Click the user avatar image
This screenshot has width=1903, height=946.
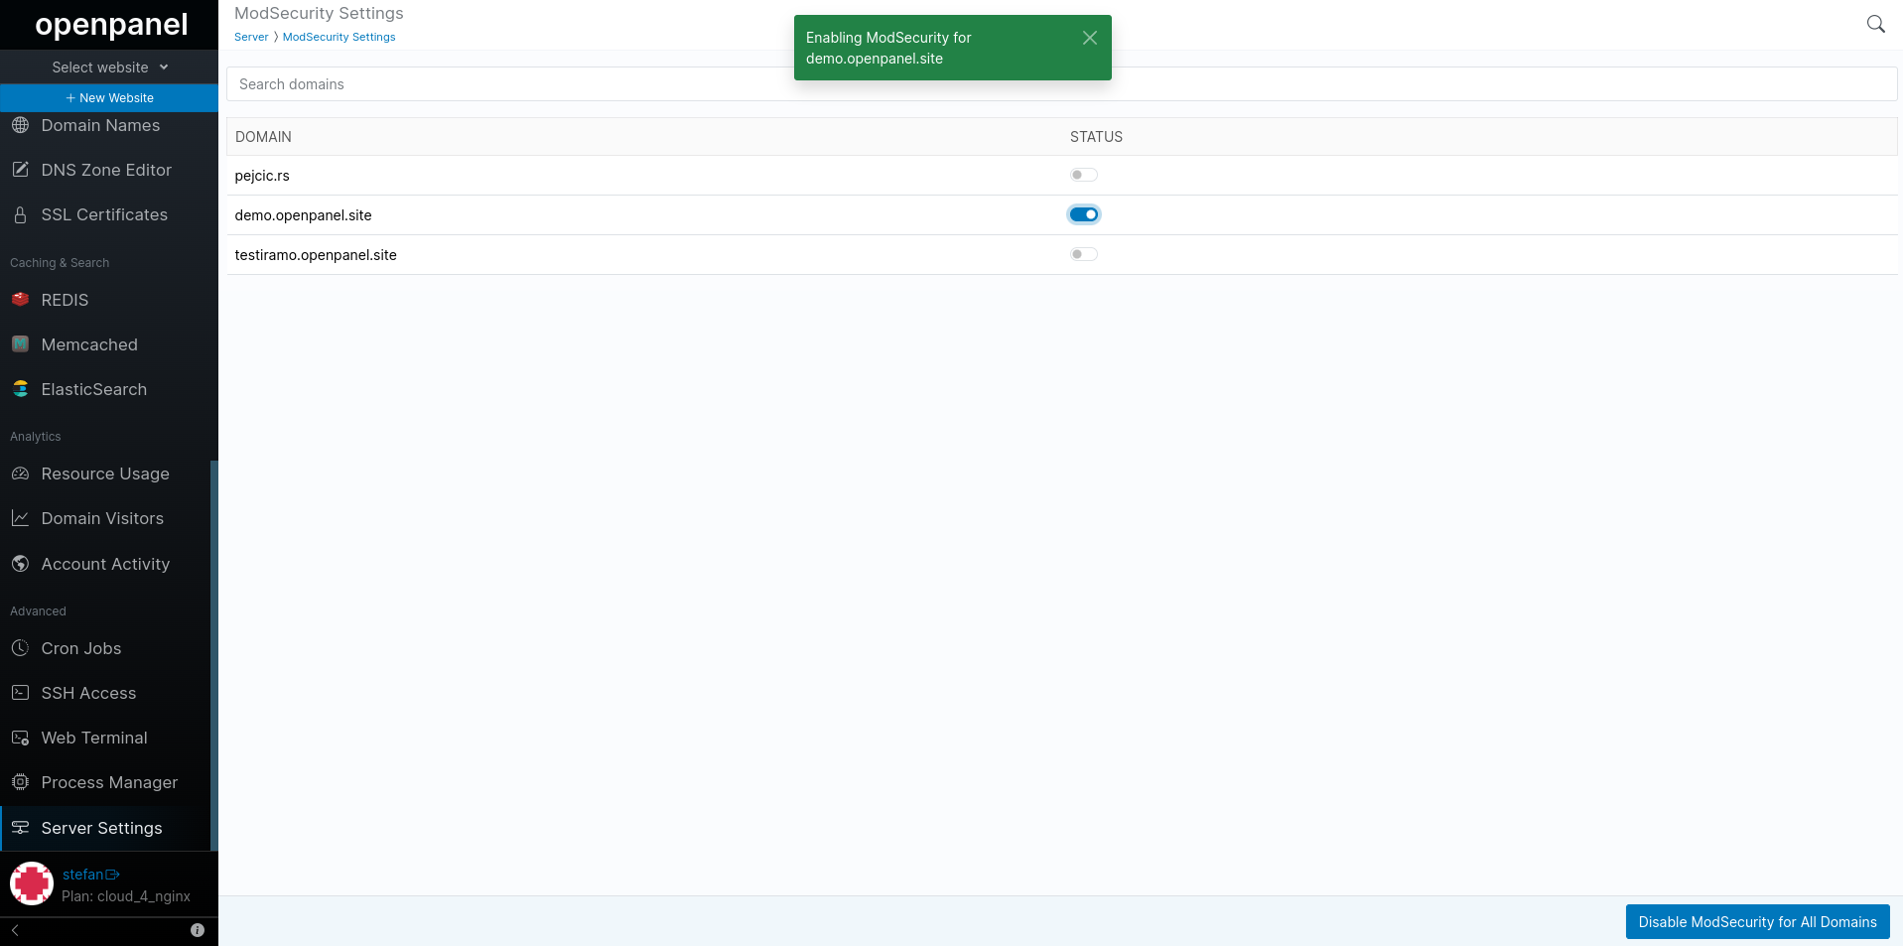click(32, 883)
